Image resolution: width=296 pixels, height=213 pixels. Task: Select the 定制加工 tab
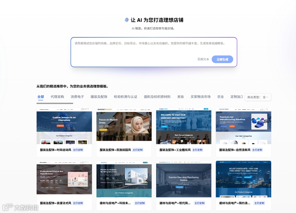point(237,97)
